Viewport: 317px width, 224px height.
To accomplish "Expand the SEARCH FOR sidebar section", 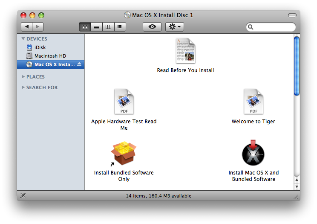I will click(23, 87).
